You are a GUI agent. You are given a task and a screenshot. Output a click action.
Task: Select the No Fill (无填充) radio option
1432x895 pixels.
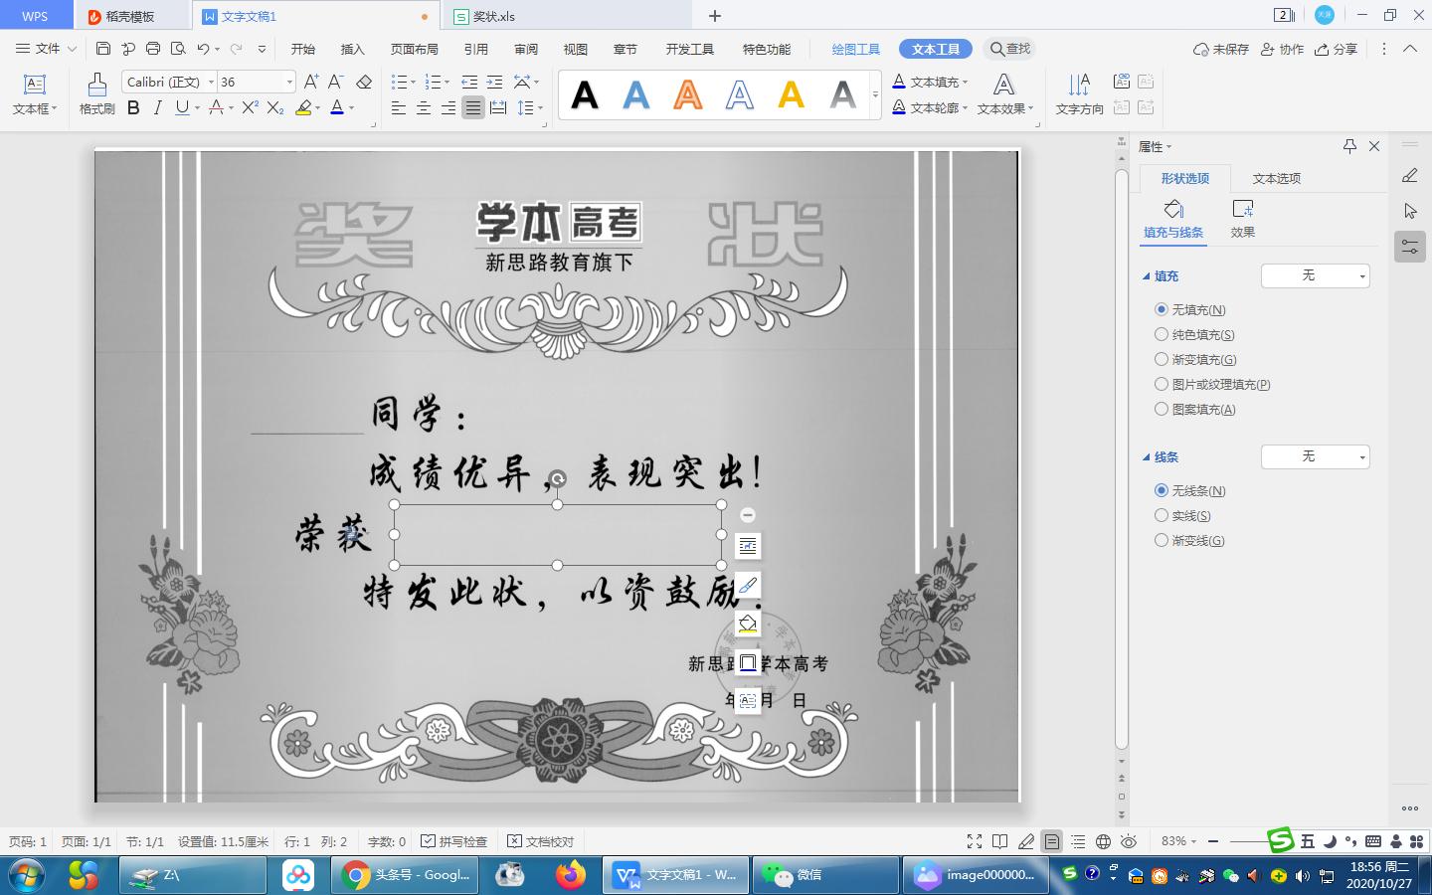(1161, 309)
